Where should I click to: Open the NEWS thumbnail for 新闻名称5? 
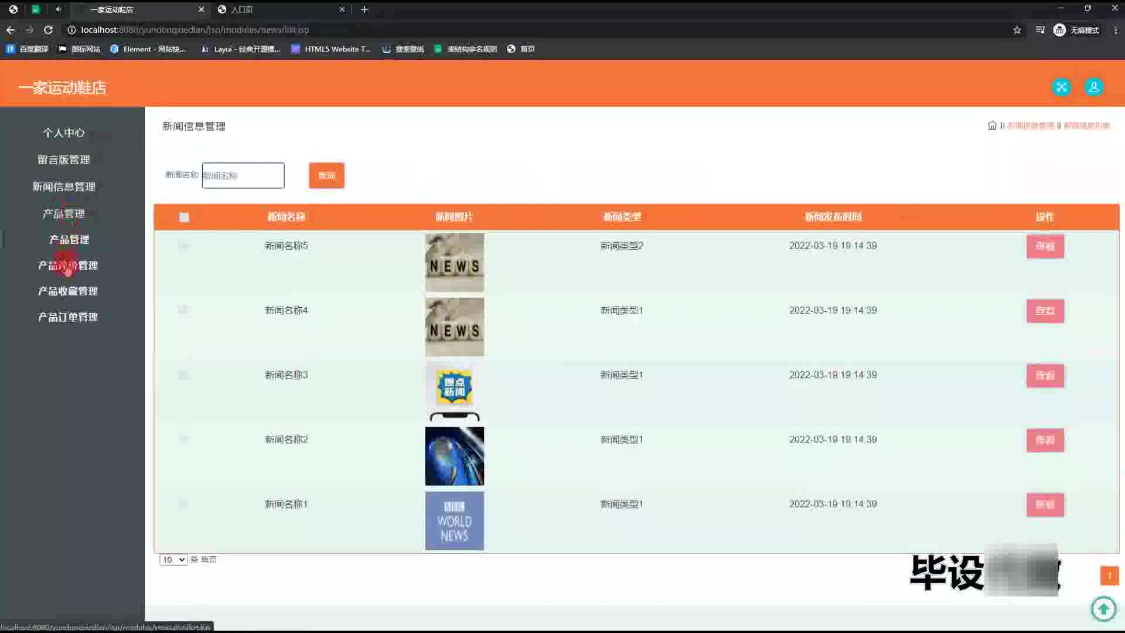click(x=455, y=263)
